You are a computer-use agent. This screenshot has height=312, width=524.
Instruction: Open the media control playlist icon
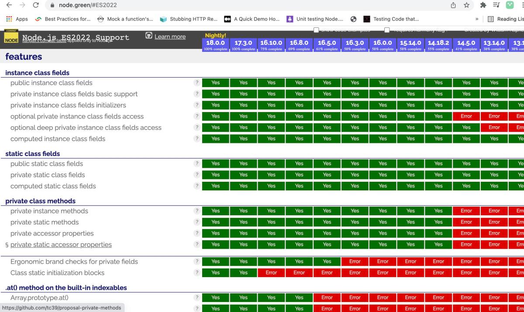pyautogui.click(x=496, y=5)
